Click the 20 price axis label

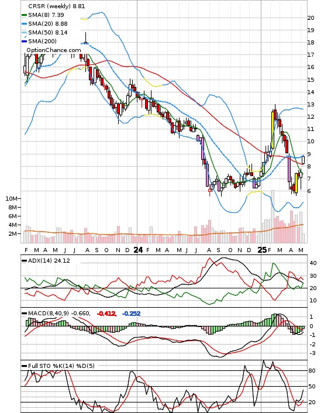click(x=311, y=18)
